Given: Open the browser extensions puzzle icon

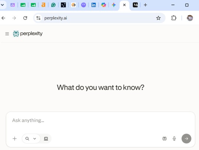Looking at the screenshot, I should [x=174, y=18].
